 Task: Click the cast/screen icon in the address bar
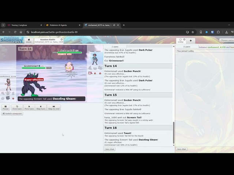click(x=188, y=32)
